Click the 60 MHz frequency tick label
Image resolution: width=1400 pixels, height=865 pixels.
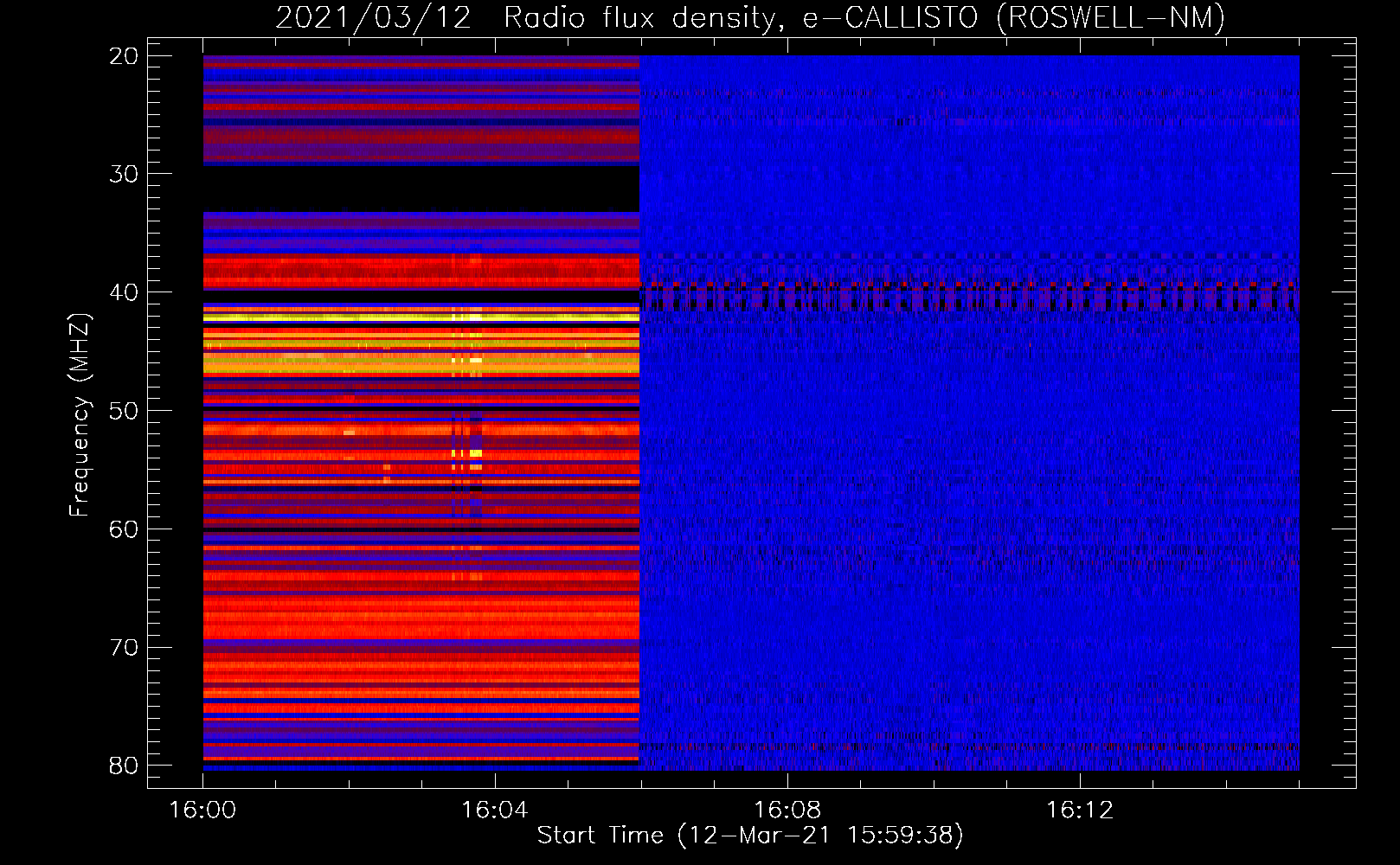(124, 529)
